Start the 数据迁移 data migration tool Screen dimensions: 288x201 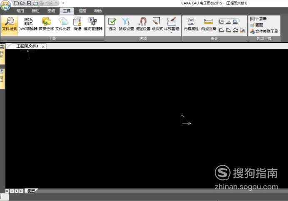46,24
